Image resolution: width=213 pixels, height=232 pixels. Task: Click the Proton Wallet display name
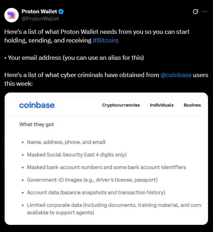pos(39,12)
